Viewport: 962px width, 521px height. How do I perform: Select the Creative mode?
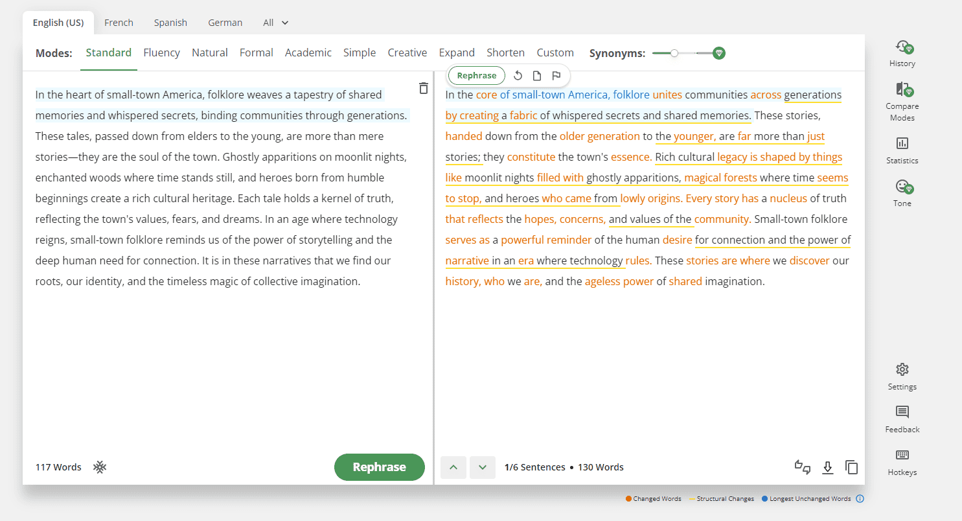407,53
